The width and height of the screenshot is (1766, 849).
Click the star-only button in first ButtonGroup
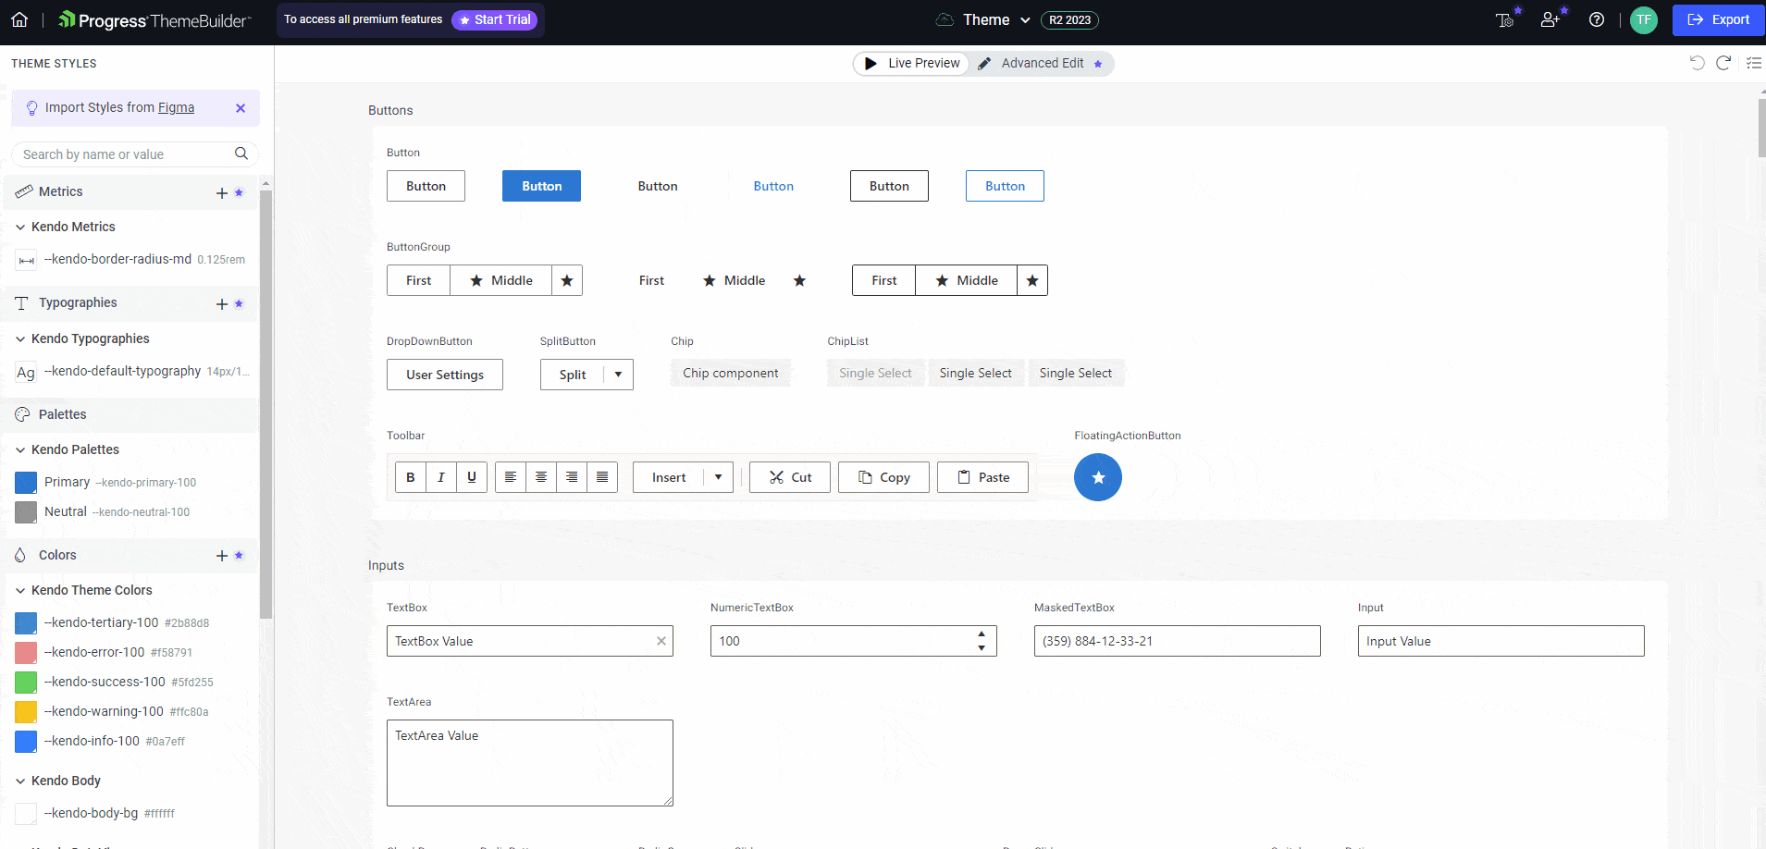(567, 280)
